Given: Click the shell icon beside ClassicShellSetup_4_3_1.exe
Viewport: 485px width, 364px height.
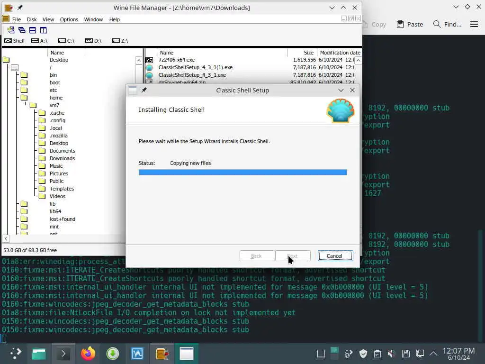Looking at the screenshot, I should click(x=149, y=75).
